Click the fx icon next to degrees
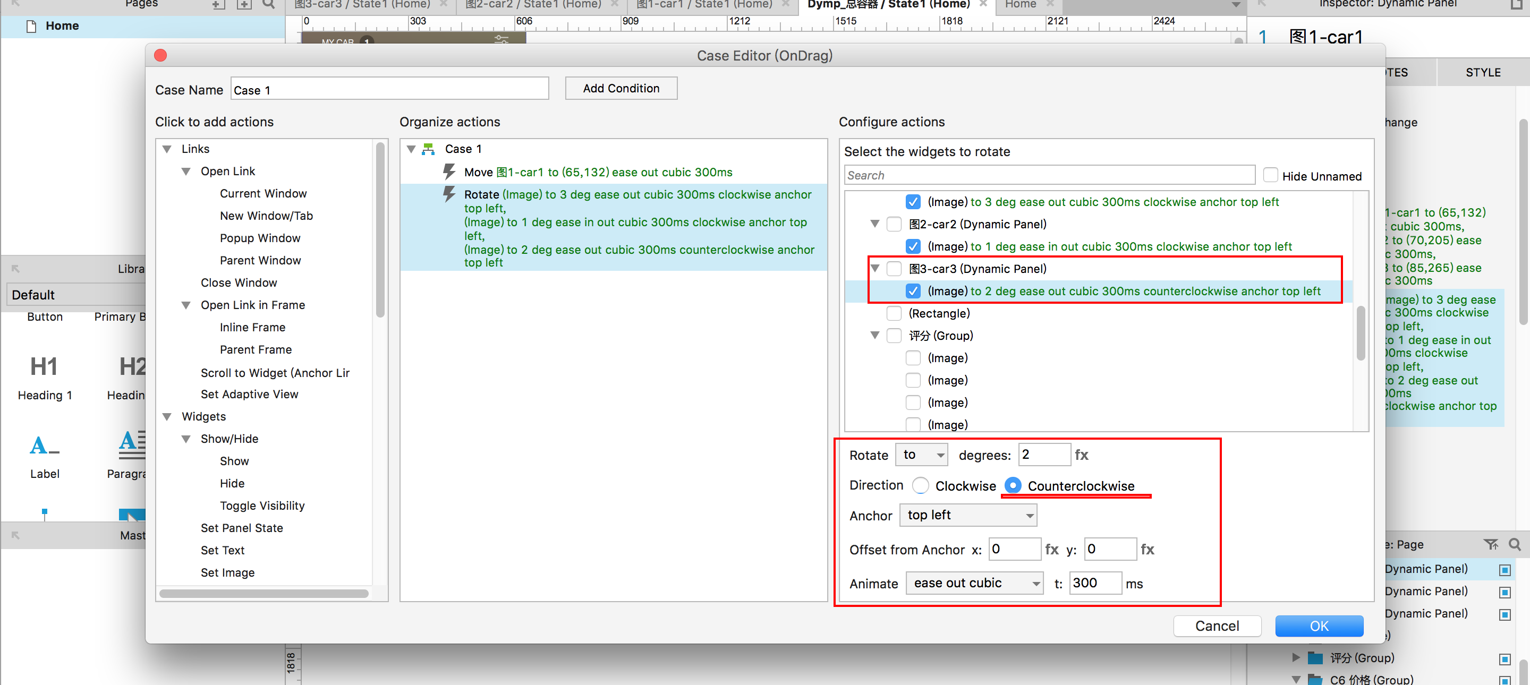1530x685 pixels. coord(1081,455)
